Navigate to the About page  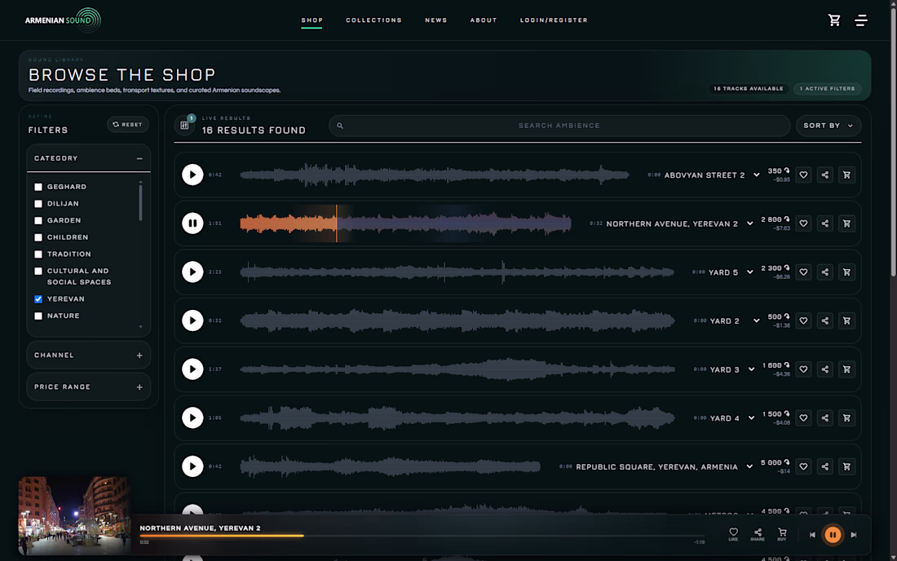[484, 20]
